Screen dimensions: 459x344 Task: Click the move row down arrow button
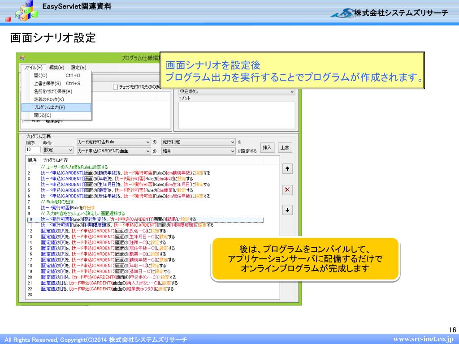287,210
